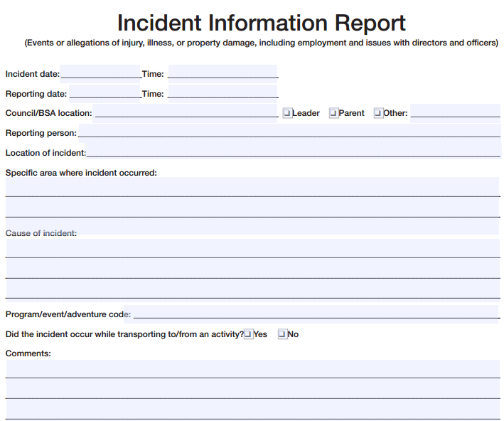504x421 pixels.
Task: Click first line under Specific area where incident occurred
Action: pyautogui.click(x=252, y=188)
